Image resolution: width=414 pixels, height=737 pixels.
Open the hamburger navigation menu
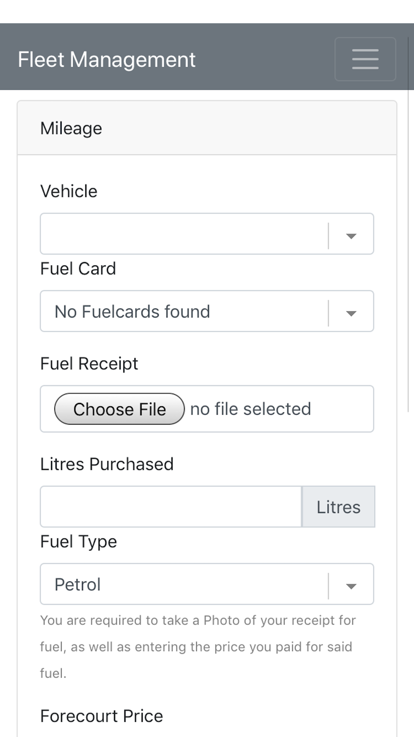coord(365,59)
